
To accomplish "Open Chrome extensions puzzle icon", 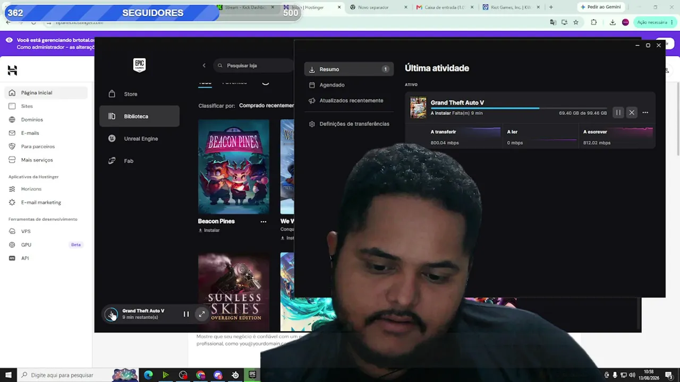I will pyautogui.click(x=594, y=22).
